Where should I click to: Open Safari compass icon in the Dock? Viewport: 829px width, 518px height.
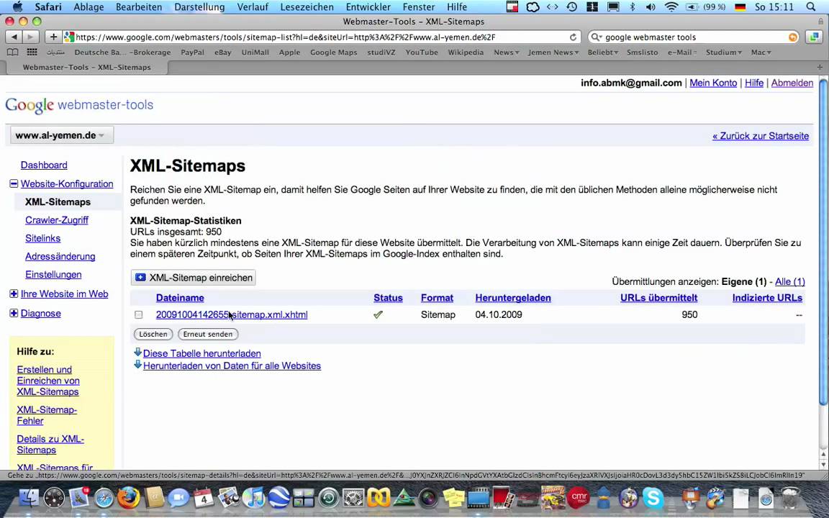pos(104,498)
